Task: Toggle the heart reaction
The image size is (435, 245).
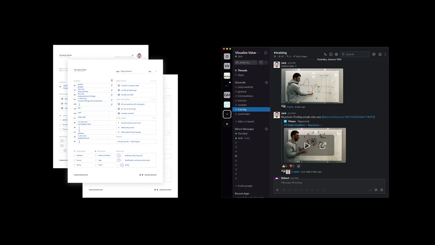Action: pos(292,166)
